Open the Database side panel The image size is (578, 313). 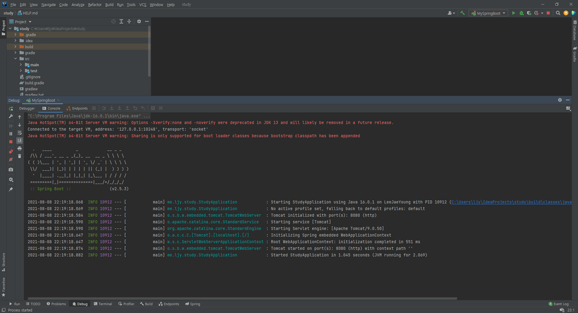coord(574,31)
